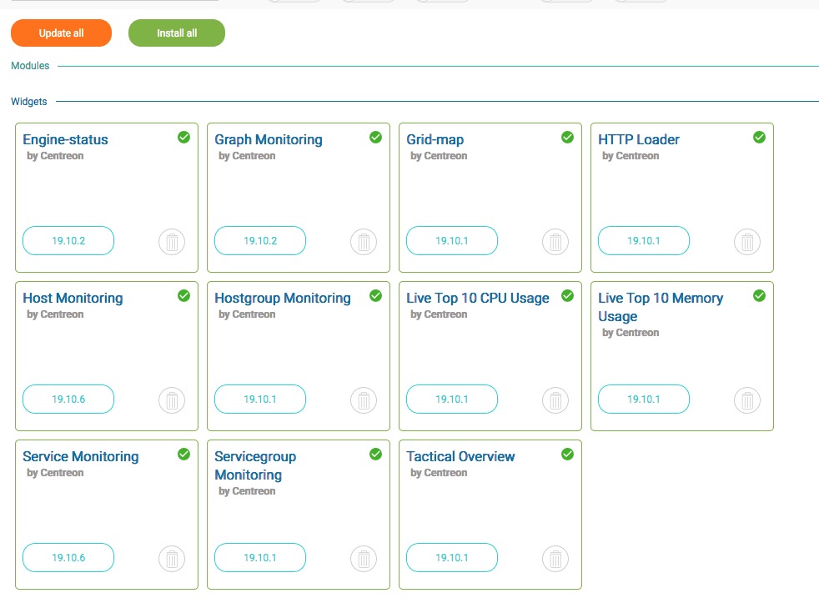819x598 pixels.
Task: Click the orange Update all button
Action: point(61,33)
